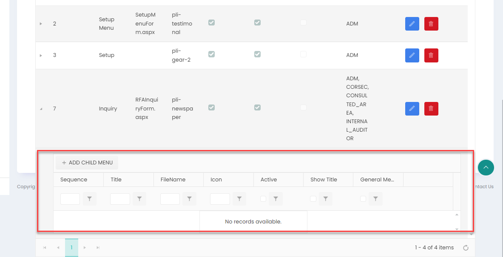Collapse the Inquiry row details
Image resolution: width=503 pixels, height=257 pixels.
point(41,109)
